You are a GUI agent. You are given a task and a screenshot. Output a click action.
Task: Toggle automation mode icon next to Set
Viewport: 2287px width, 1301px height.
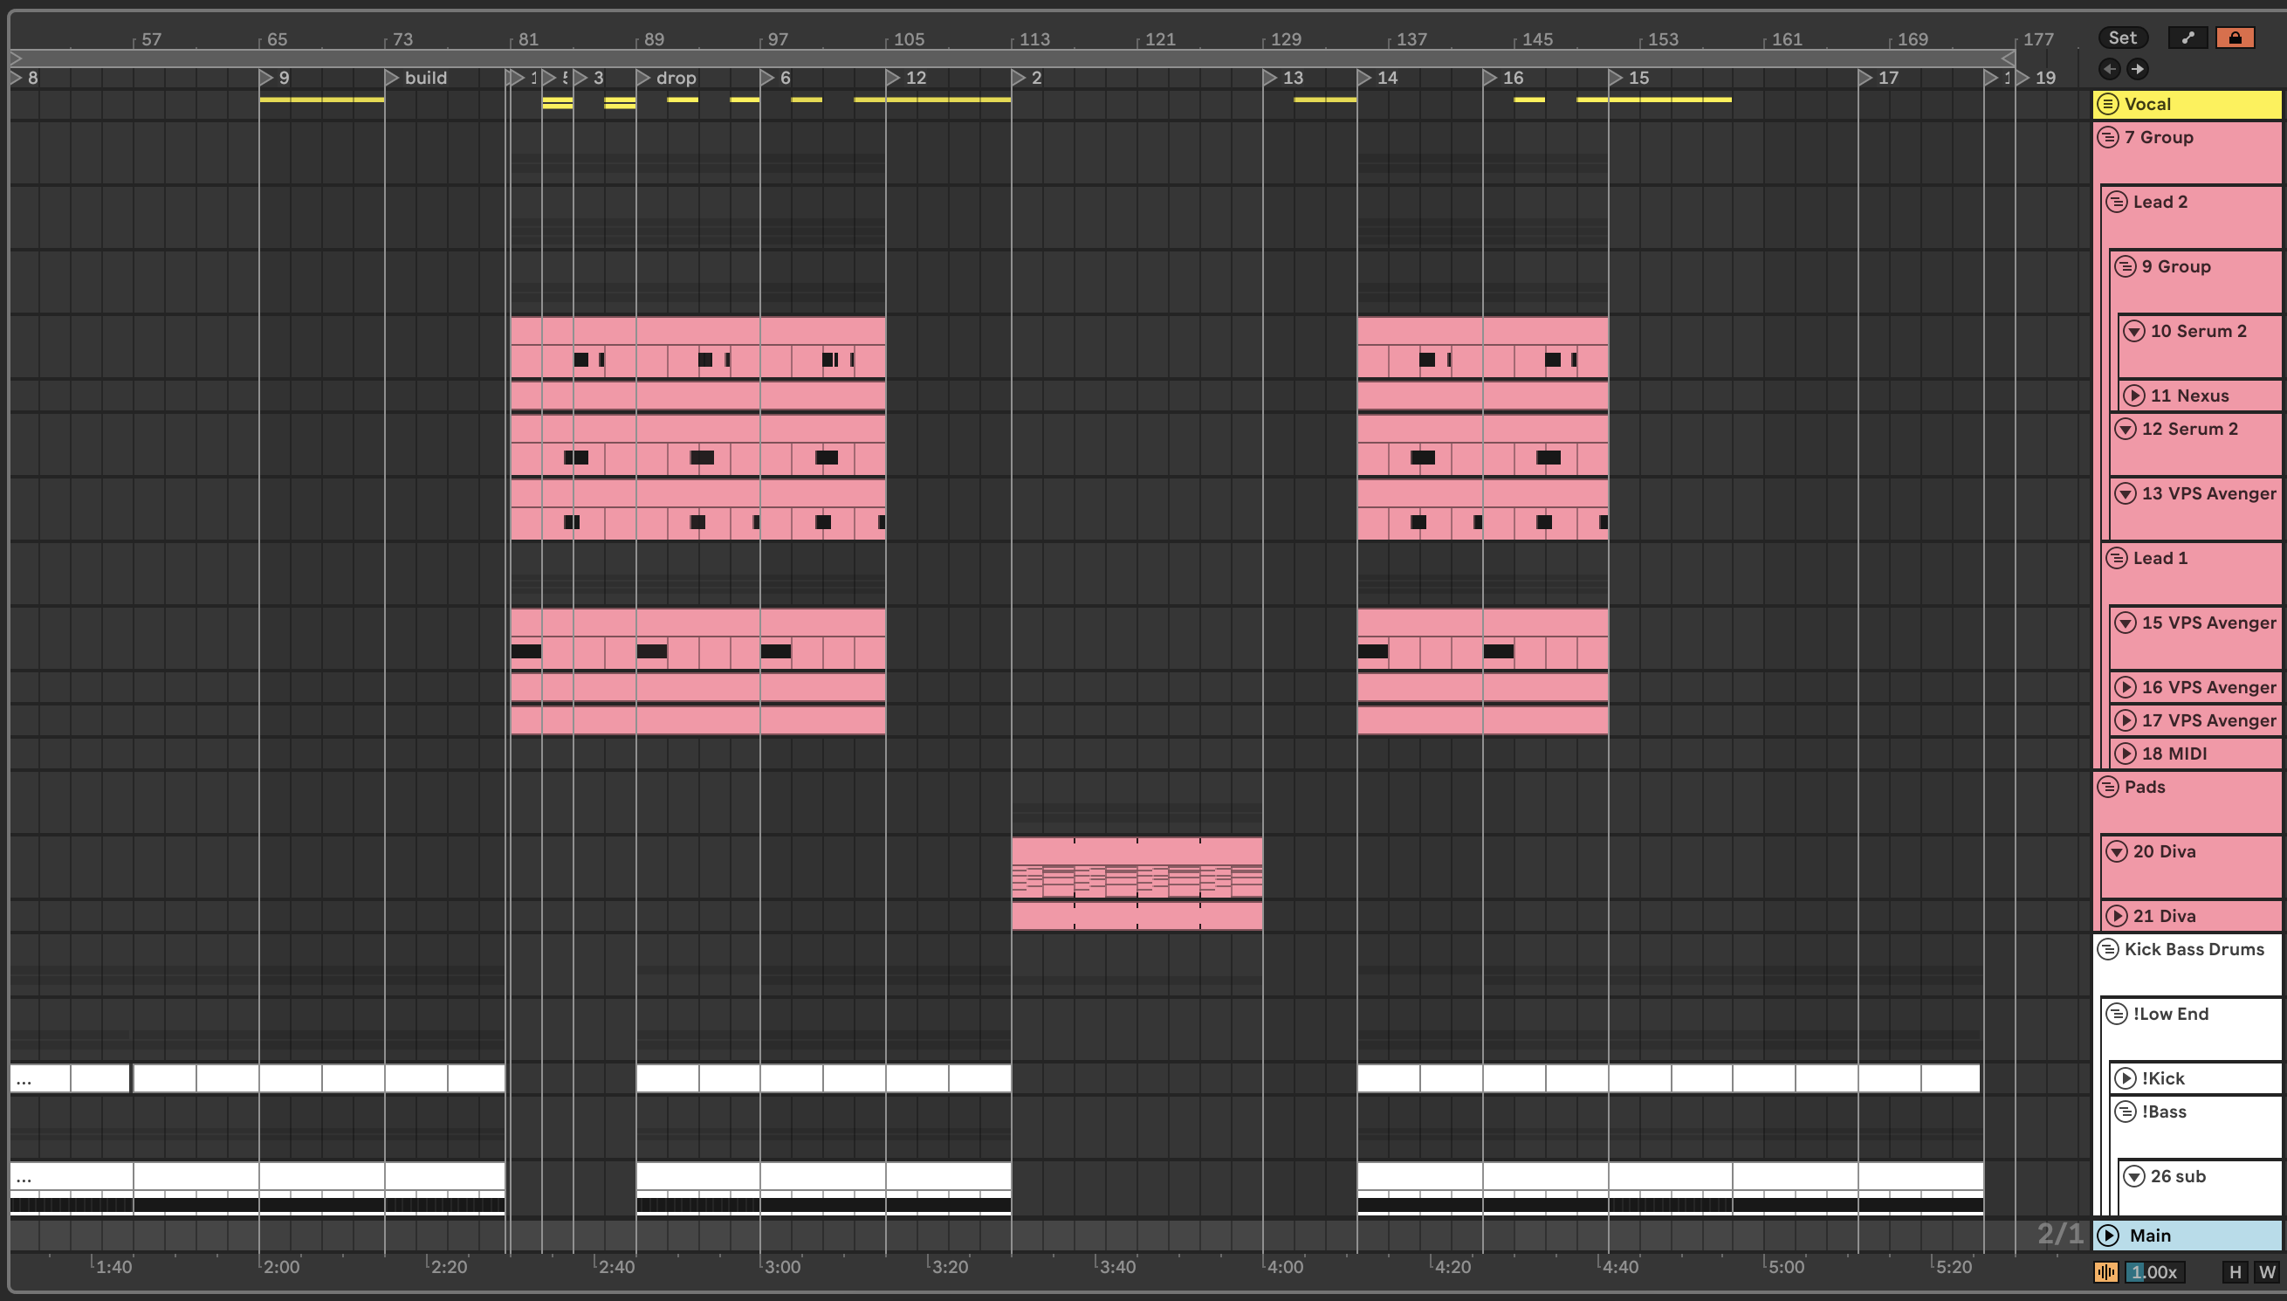[x=2187, y=38]
